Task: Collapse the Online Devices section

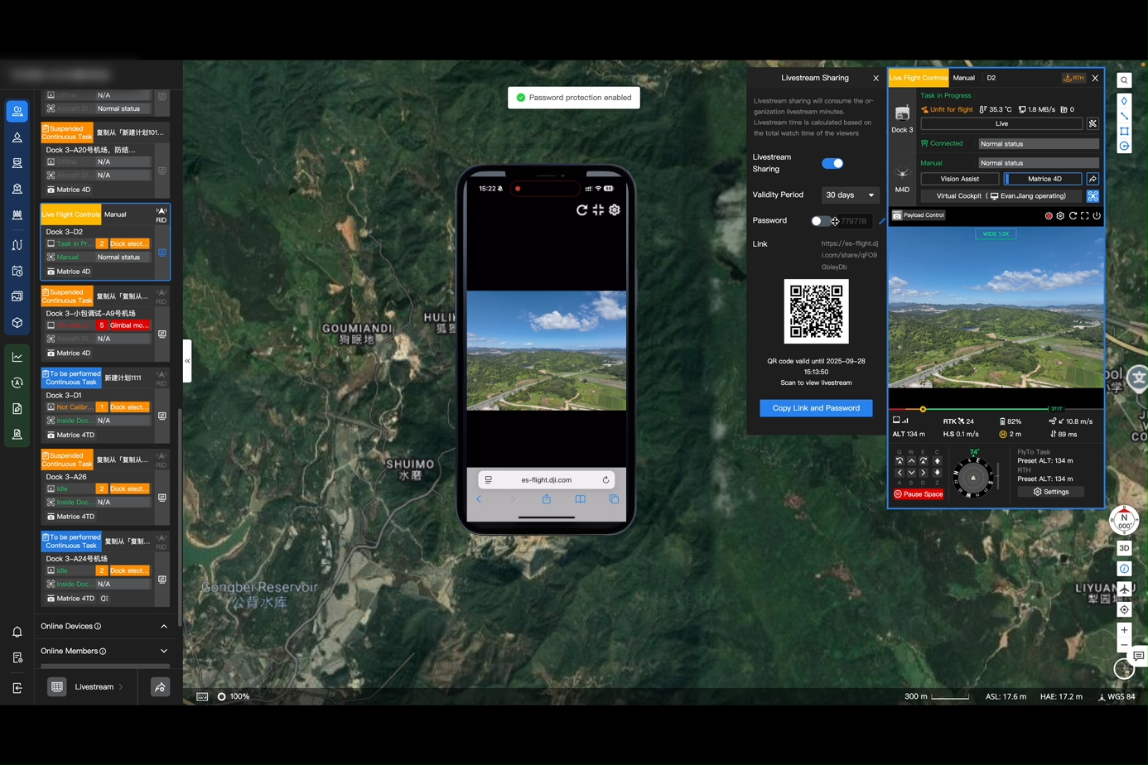Action: (163, 626)
